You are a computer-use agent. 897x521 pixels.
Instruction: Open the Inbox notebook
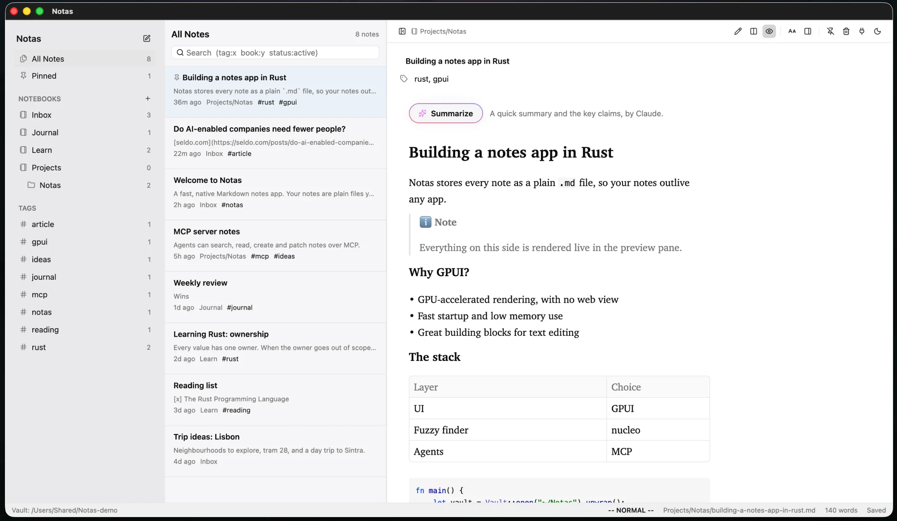point(85,115)
